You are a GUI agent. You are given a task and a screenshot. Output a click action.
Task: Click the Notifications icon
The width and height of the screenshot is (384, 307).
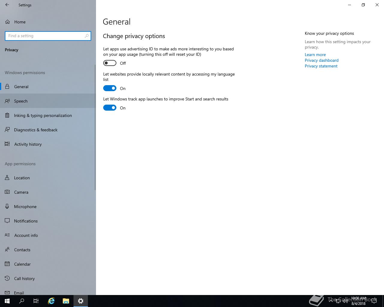[x=7, y=221]
